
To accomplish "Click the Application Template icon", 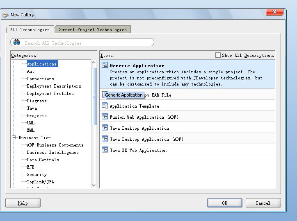I will pyautogui.click(x=105, y=106).
